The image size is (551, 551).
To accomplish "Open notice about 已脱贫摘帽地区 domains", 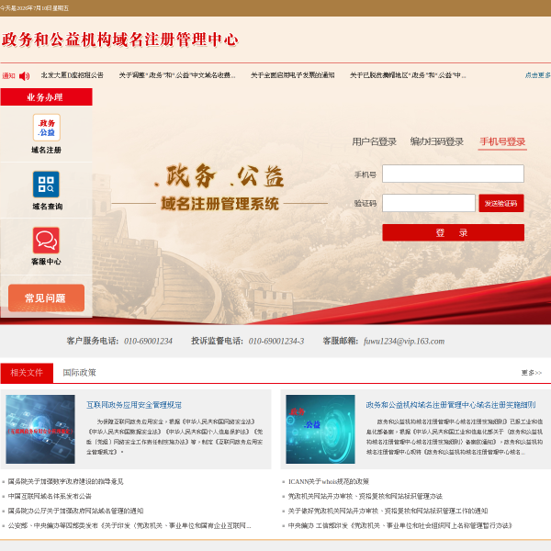I will (x=408, y=75).
